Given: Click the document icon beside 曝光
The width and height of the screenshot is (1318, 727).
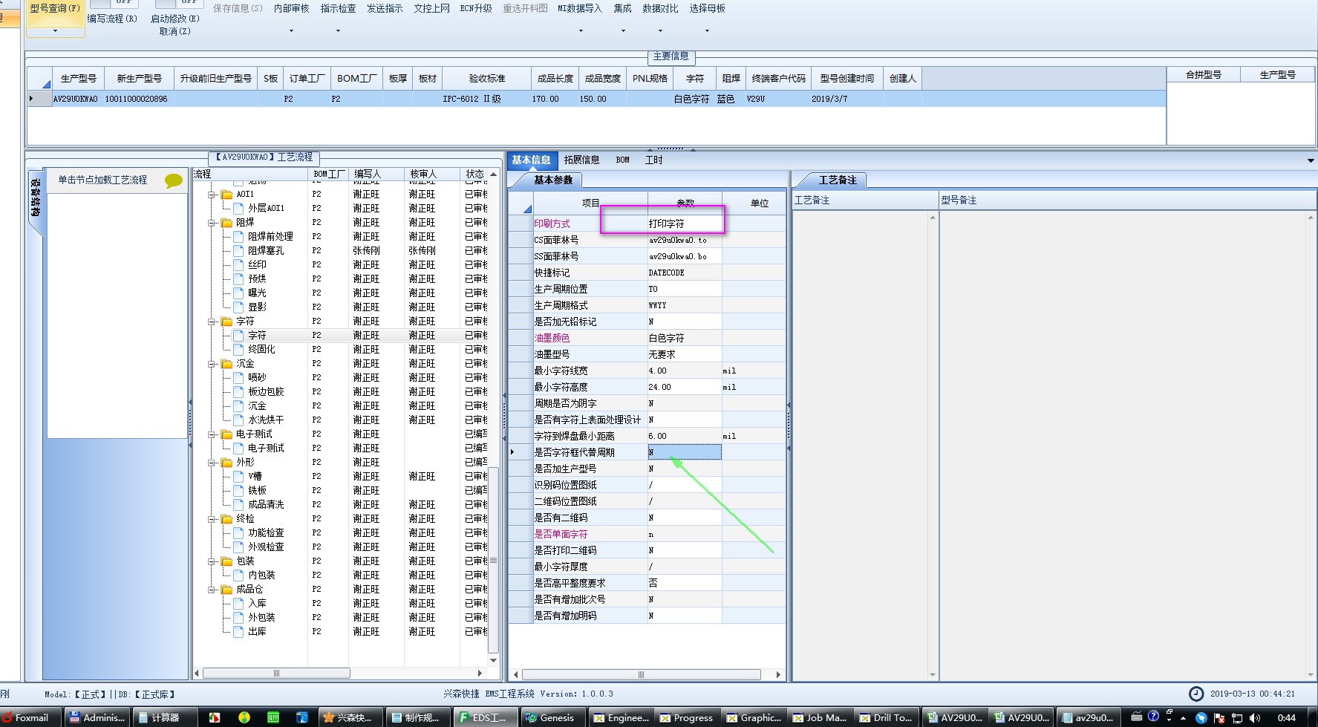Looking at the screenshot, I should click(x=239, y=293).
